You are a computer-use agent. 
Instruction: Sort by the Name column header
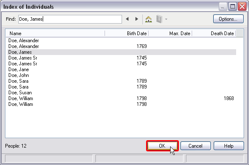55,33
